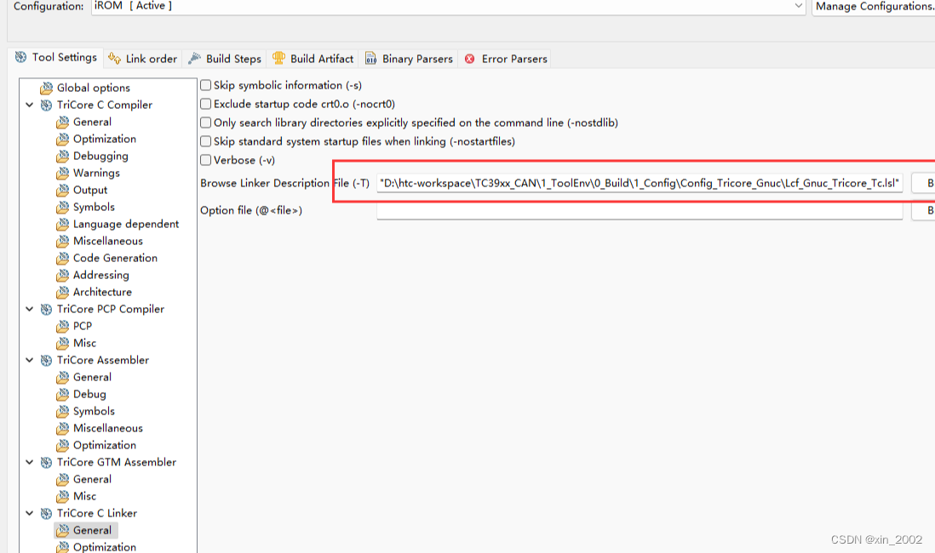This screenshot has height=553, width=935.
Task: Click Miscellaneous icon under TriCore Assembler
Action: pos(63,428)
